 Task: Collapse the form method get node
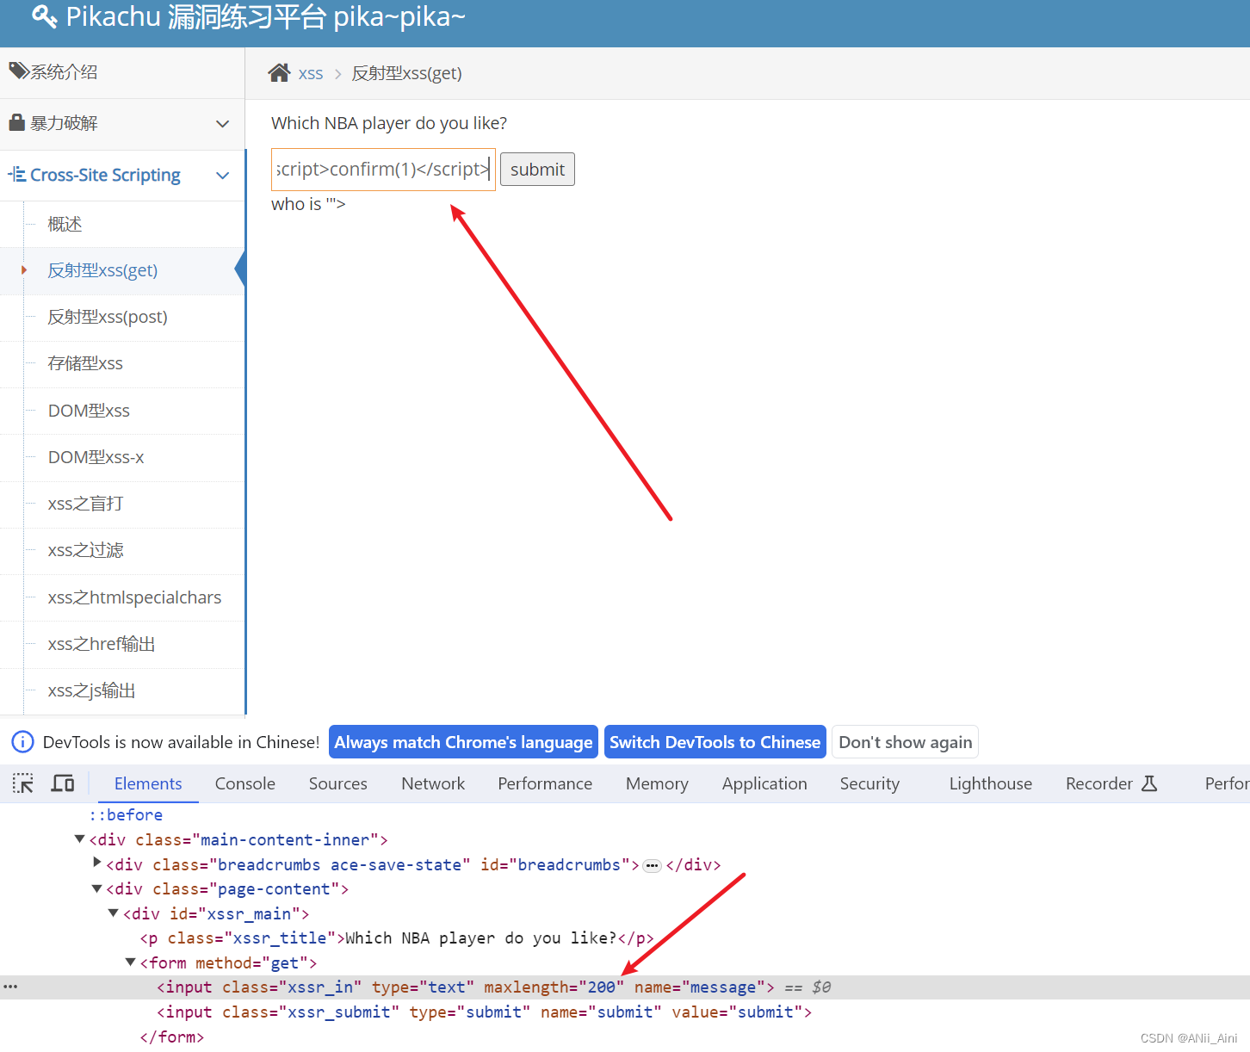click(x=131, y=962)
